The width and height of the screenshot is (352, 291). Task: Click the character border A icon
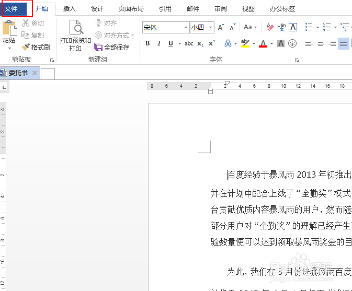[x=293, y=27]
